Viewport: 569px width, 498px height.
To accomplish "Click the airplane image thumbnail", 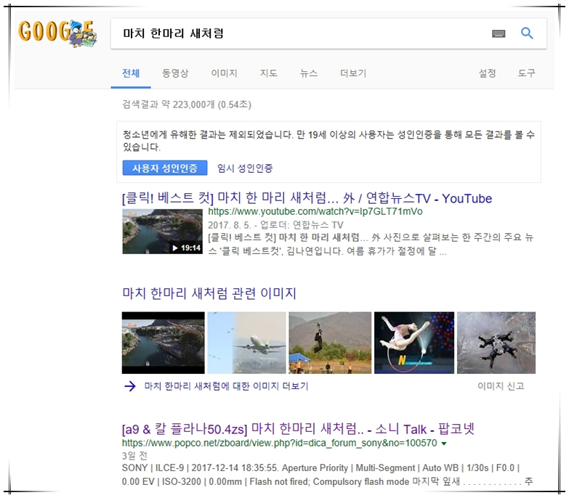I will pyautogui.click(x=246, y=343).
